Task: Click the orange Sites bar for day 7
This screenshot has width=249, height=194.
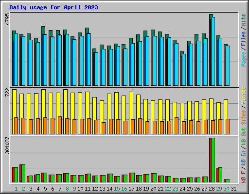Action: (x=60, y=125)
